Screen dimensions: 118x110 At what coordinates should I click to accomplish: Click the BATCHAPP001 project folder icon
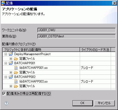11,63
